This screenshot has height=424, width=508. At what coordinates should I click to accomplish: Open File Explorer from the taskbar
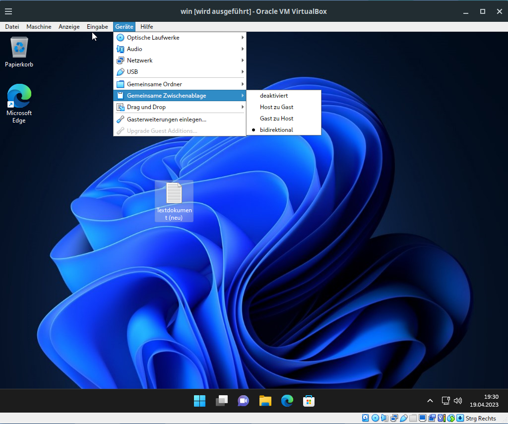[265, 401]
